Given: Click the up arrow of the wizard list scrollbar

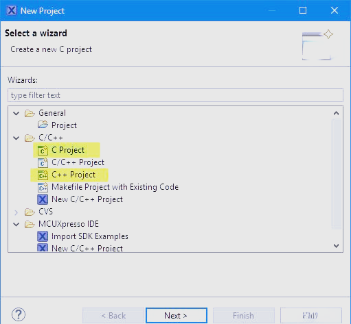Looking at the screenshot, I should pyautogui.click(x=336, y=113).
